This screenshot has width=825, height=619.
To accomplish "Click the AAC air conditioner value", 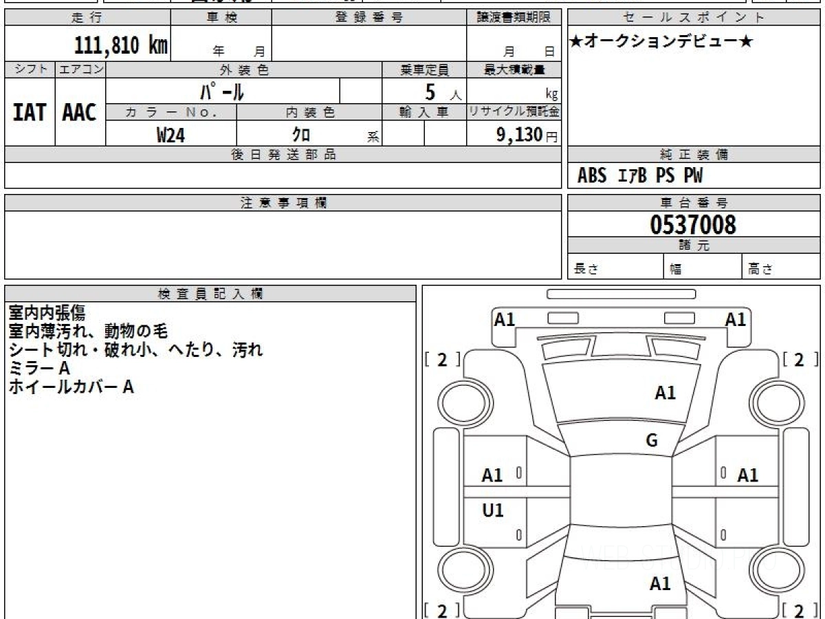I will click(80, 112).
